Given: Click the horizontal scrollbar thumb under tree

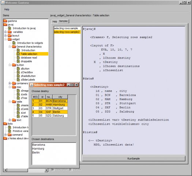Looking at the screenshot, I should pos(18,170).
